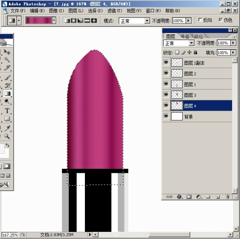Click the trash icon to delete layer
This screenshot has width=240, height=239.
pyautogui.click(x=227, y=197)
